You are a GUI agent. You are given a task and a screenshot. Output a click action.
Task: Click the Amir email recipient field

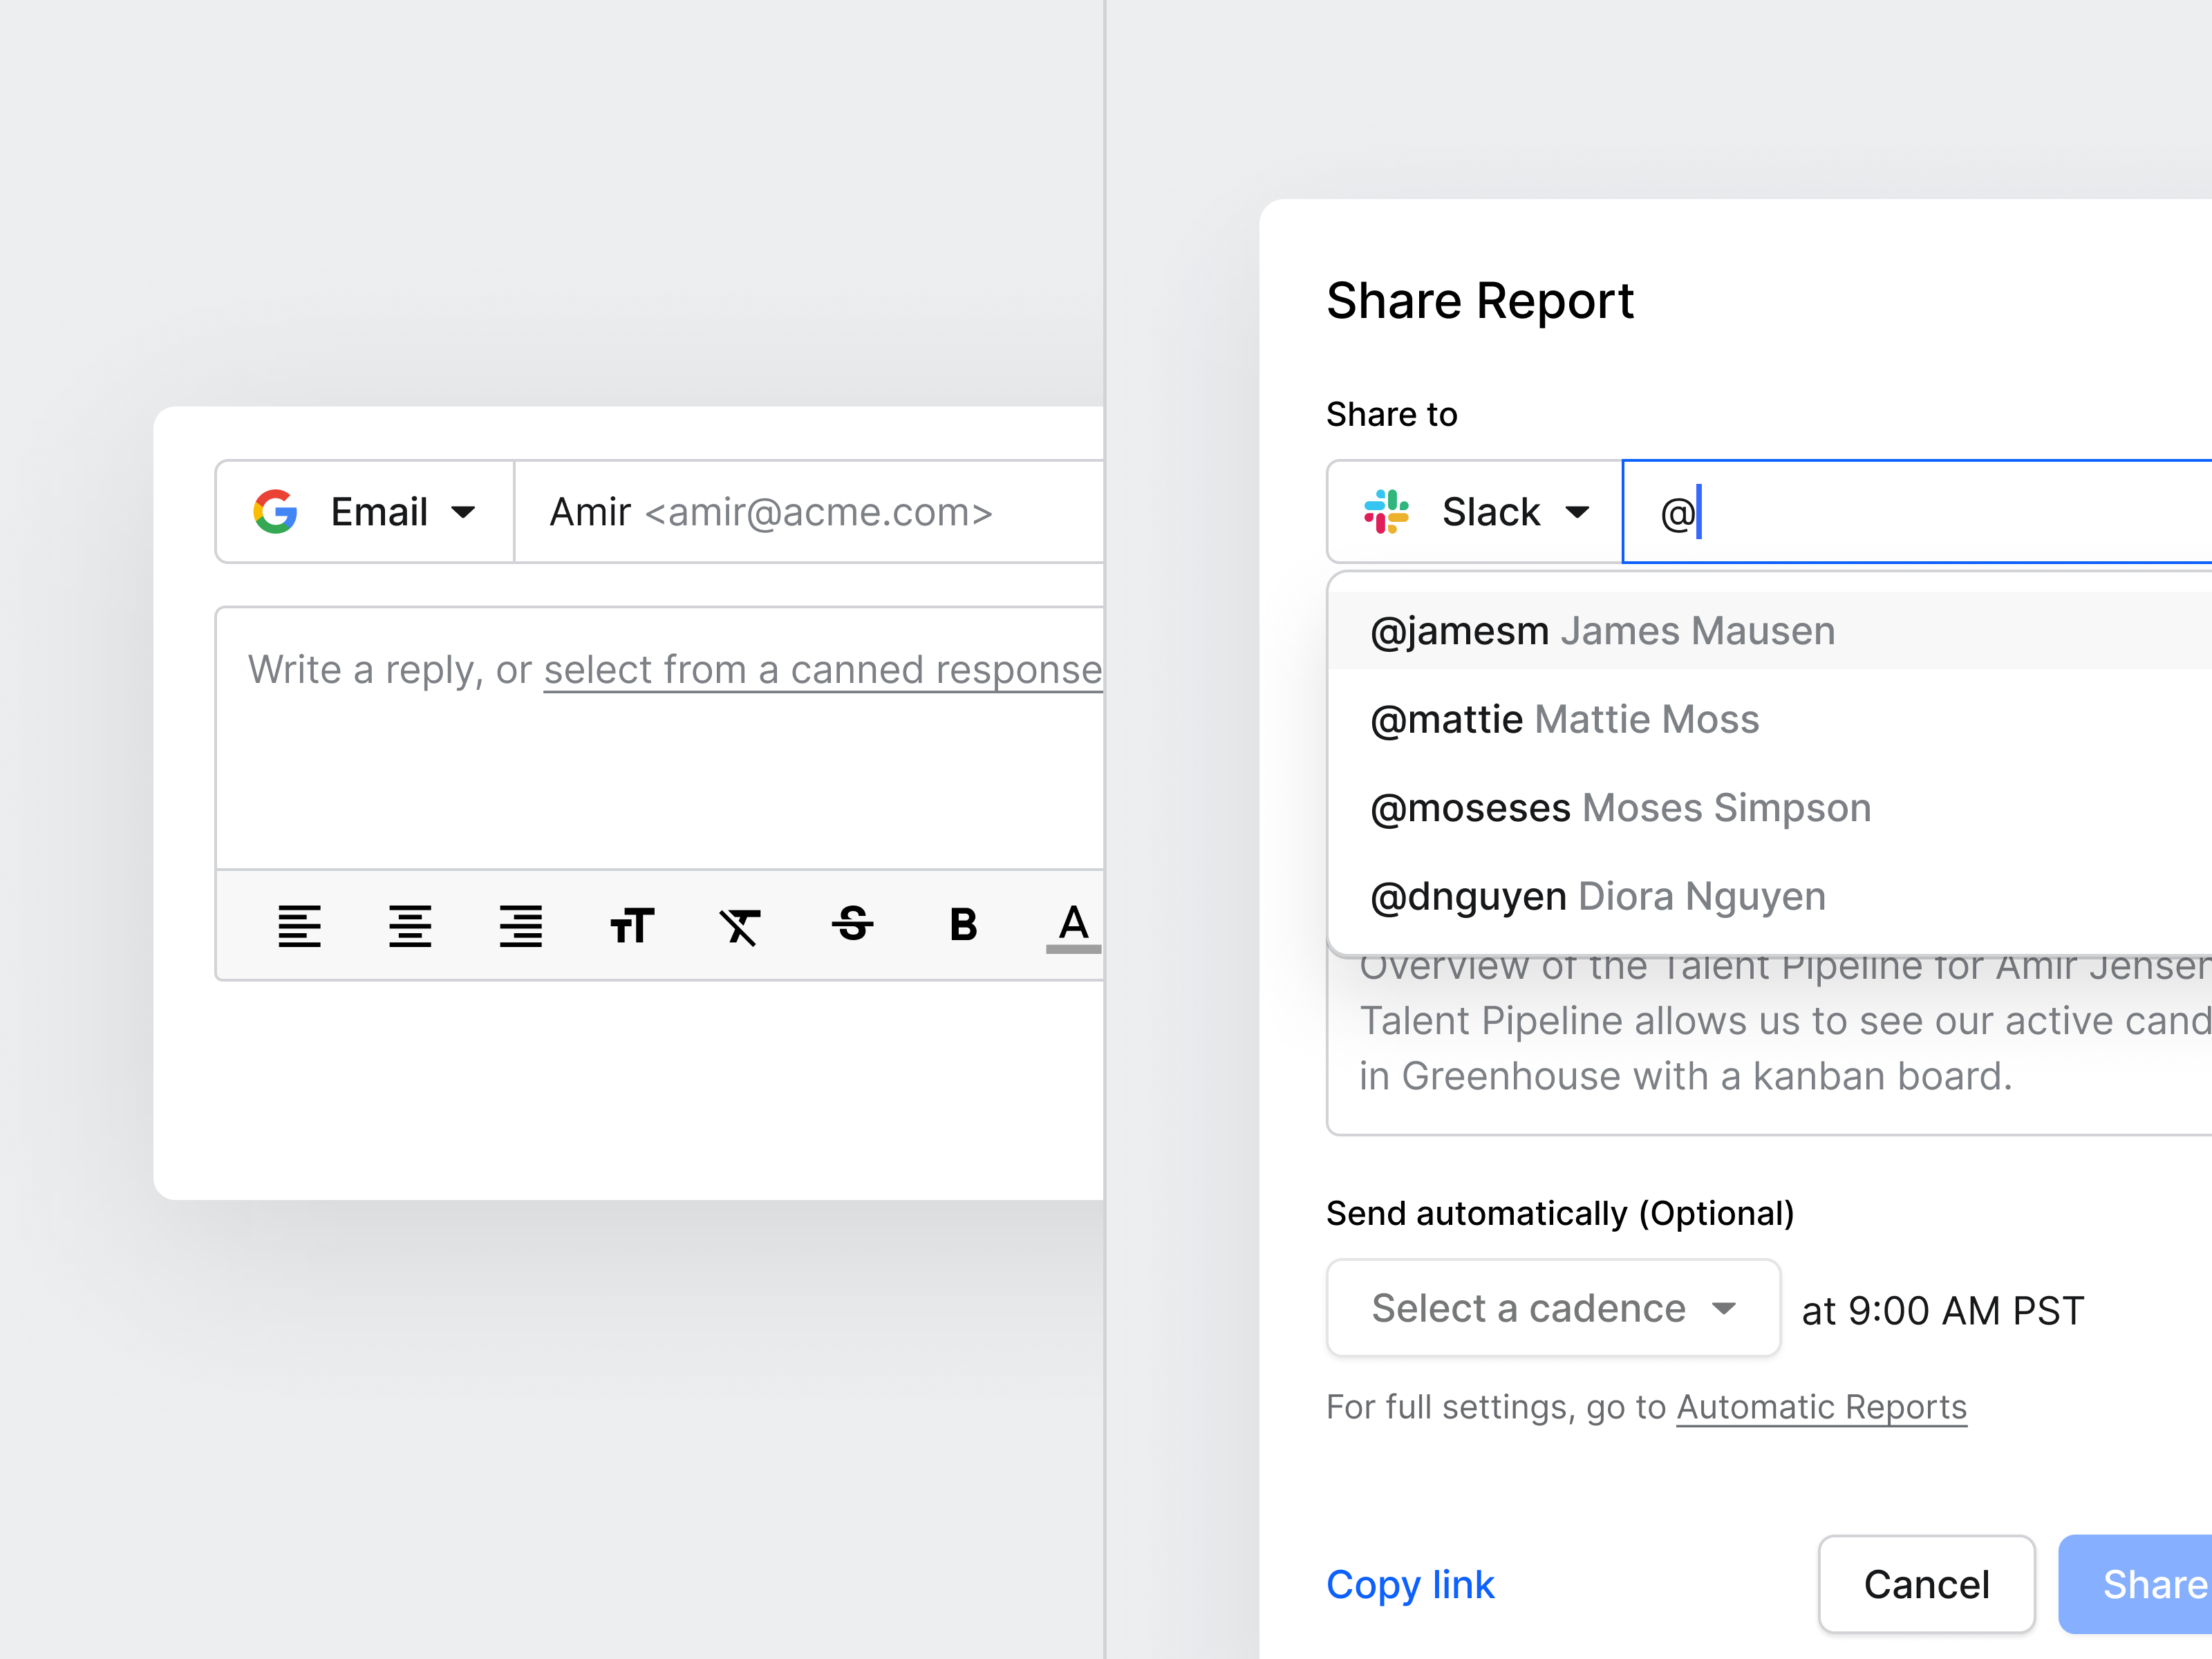click(809, 512)
